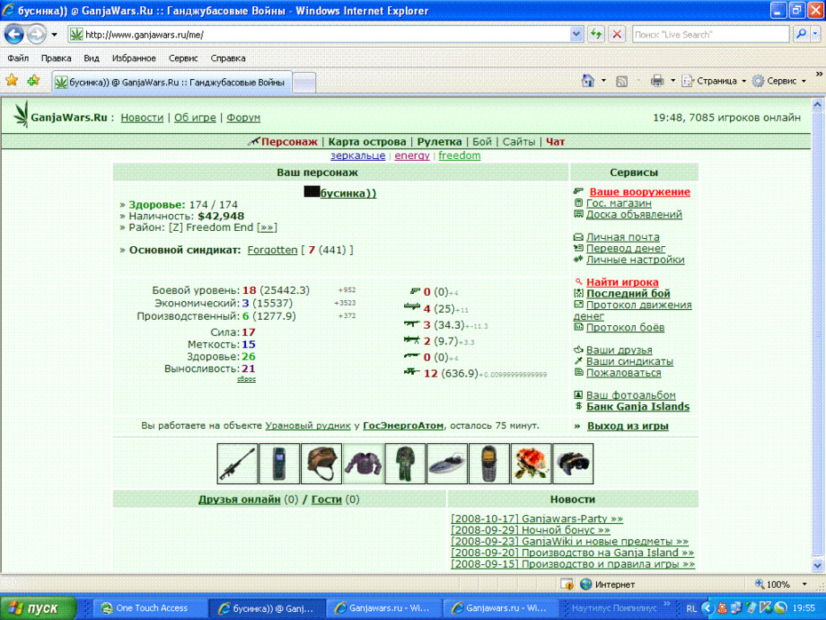Open the rose flower gift slot

pyautogui.click(x=531, y=464)
